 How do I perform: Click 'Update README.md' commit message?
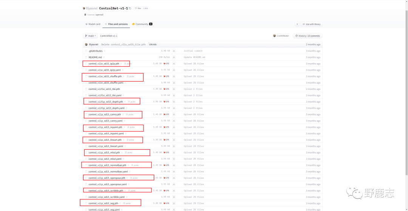pos(195,57)
